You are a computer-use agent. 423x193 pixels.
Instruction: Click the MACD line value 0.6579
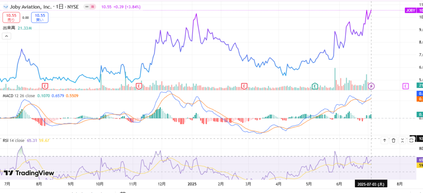(x=58, y=96)
